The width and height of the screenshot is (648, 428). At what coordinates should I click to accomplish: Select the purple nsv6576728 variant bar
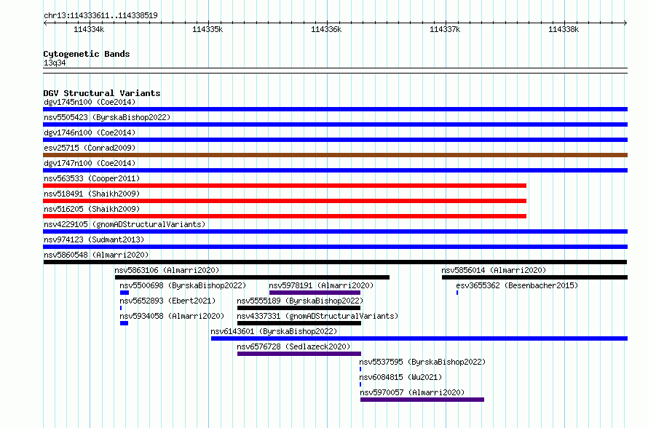[x=299, y=354]
